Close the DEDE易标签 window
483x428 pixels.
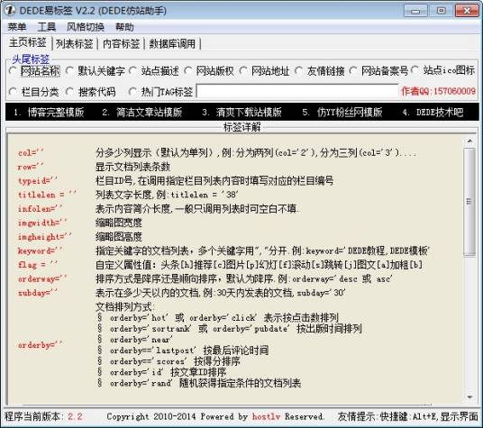click(467, 11)
